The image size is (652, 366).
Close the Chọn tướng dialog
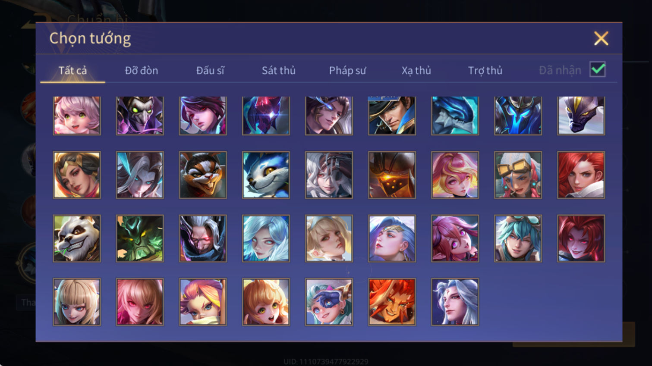coord(601,38)
